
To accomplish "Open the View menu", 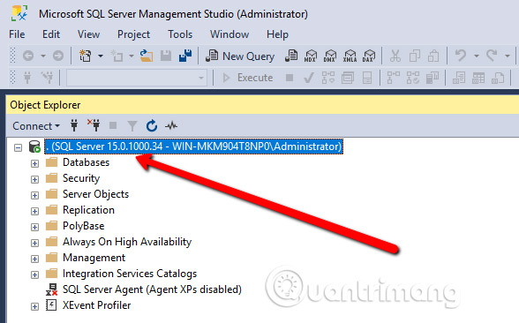I will (x=88, y=34).
